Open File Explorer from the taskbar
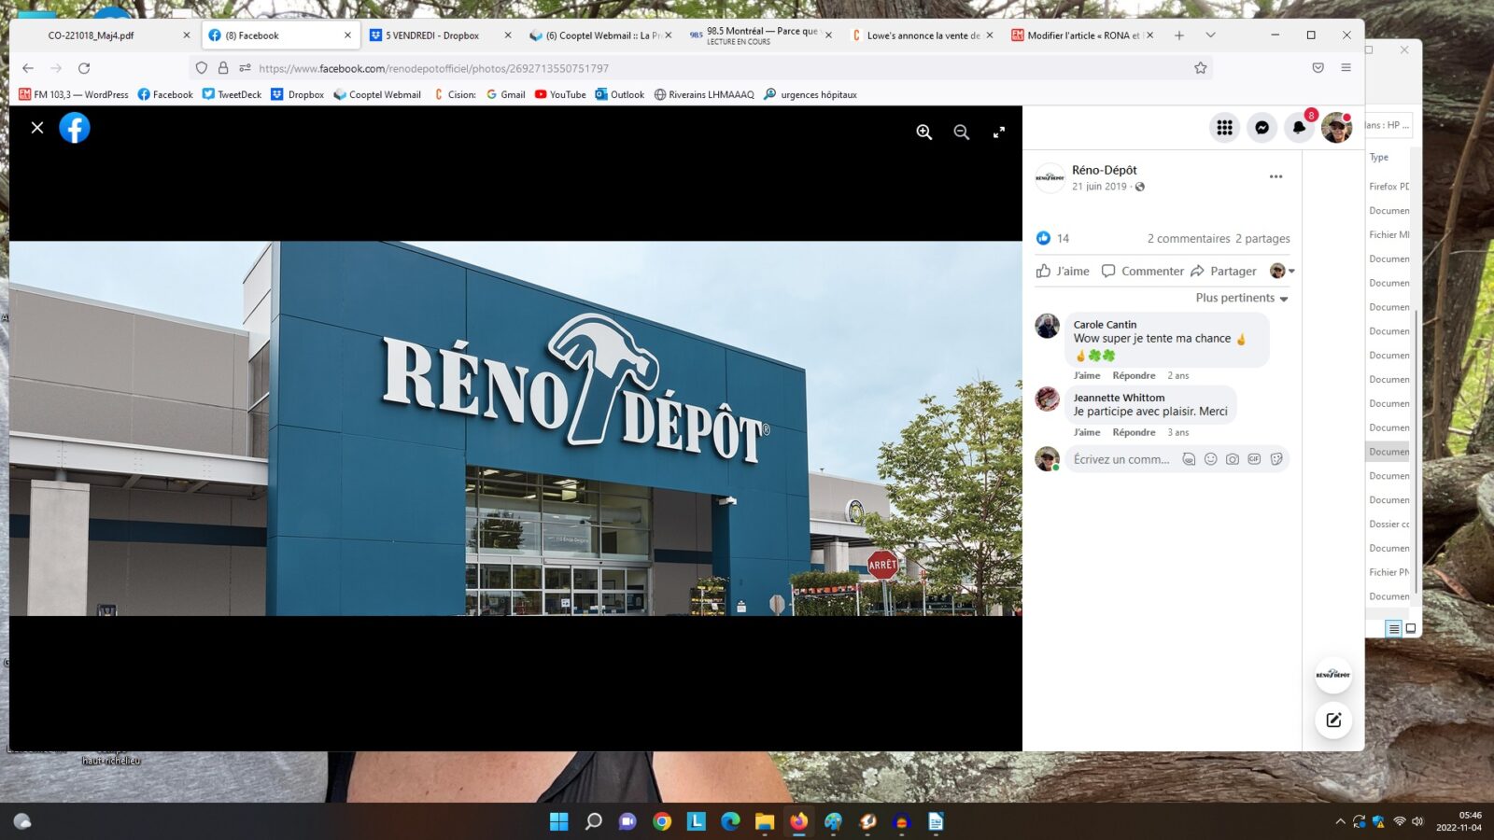Screen dimensions: 1494x840 (765, 821)
